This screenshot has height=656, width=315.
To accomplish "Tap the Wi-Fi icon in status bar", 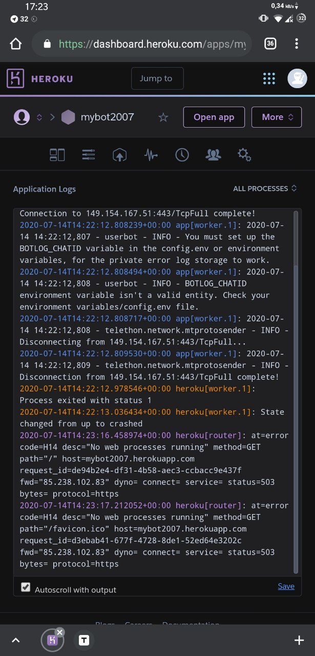I will (279, 18).
